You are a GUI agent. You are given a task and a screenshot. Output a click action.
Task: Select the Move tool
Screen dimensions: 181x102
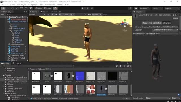8,8
